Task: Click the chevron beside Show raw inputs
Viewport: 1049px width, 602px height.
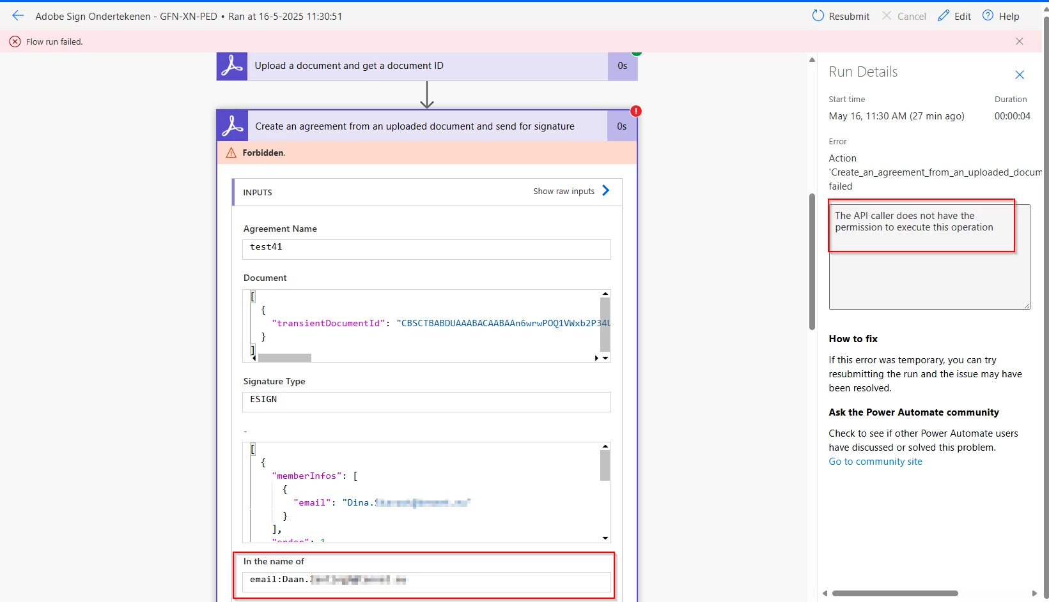Action: [605, 190]
